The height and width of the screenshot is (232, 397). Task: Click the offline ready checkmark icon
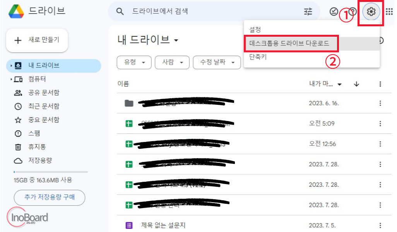coord(334,11)
